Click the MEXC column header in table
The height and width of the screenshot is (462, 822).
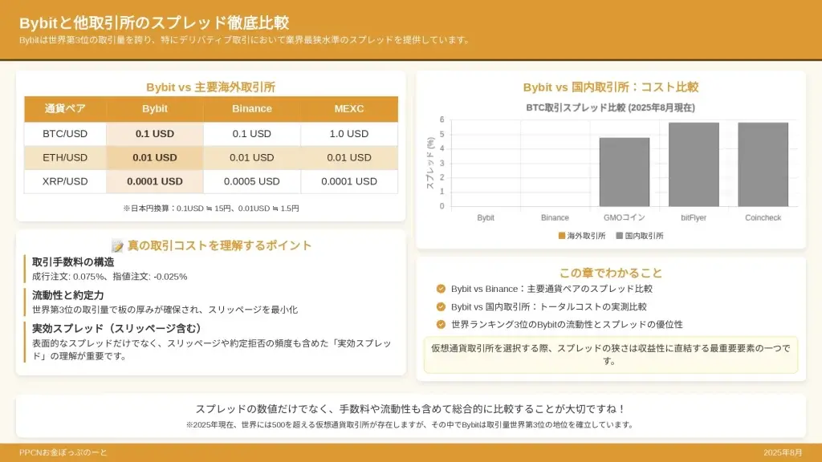pyautogui.click(x=349, y=109)
